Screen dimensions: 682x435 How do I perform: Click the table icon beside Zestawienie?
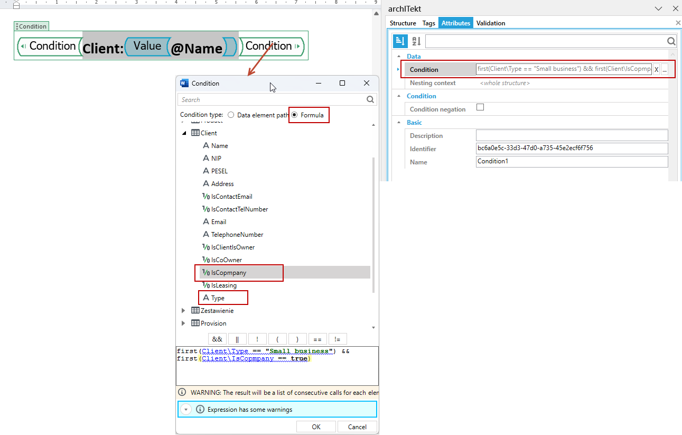click(195, 311)
